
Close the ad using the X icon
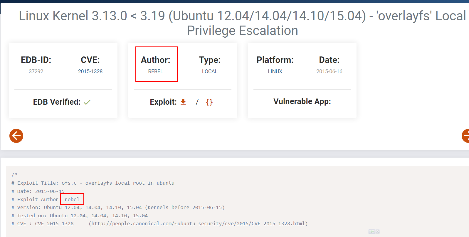tap(378, 232)
